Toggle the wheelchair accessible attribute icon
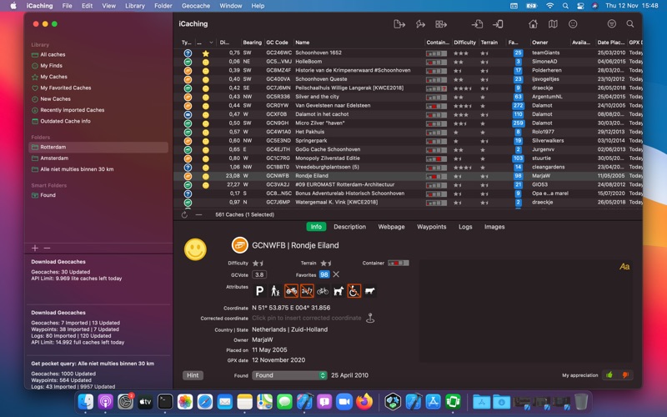This screenshot has width=667, height=417. (x=354, y=291)
